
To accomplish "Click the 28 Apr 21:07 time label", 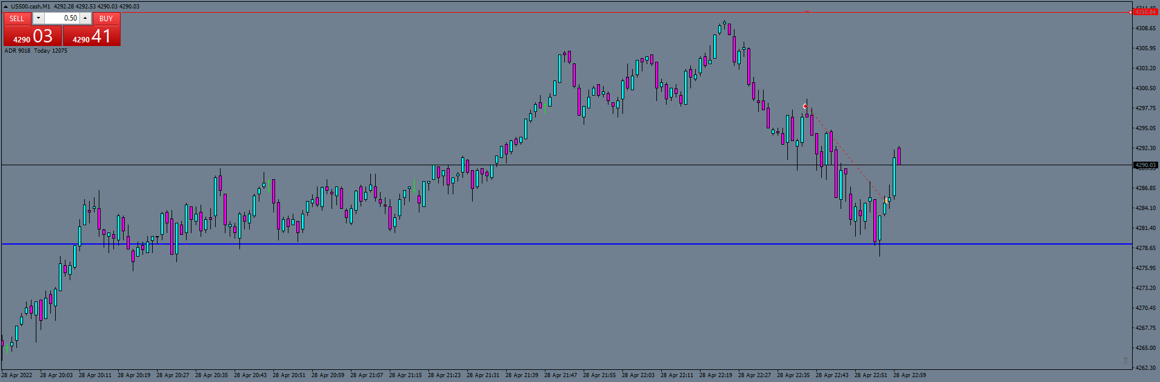I will coord(367,375).
